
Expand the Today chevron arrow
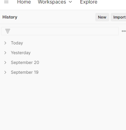(5, 43)
